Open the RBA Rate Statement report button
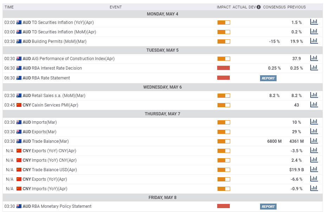 point(268,78)
